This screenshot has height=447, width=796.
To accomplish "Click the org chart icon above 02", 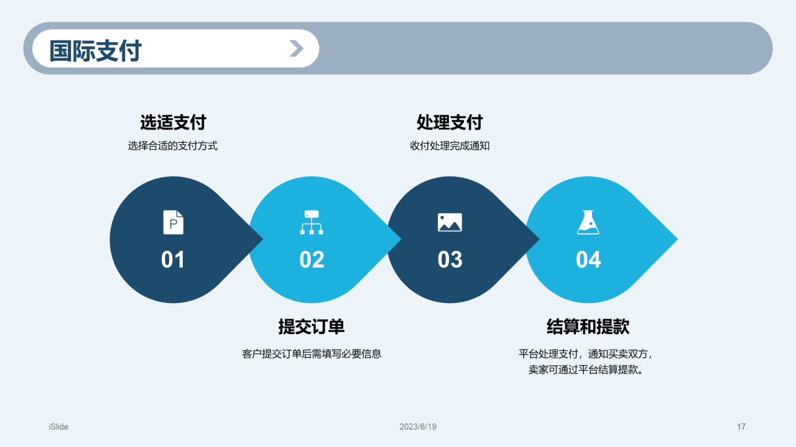I will (312, 222).
